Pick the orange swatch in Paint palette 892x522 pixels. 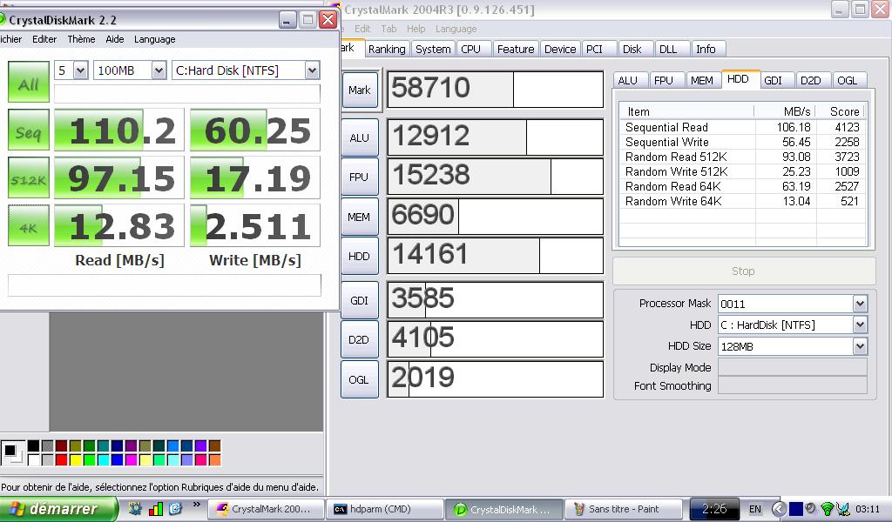(x=214, y=459)
